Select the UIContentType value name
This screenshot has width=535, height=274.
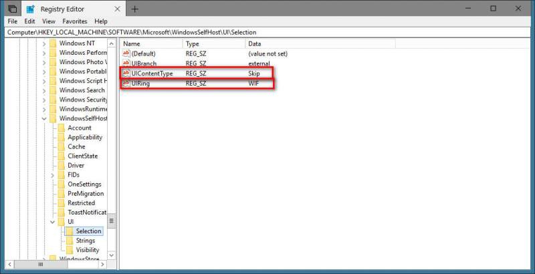[152, 74]
